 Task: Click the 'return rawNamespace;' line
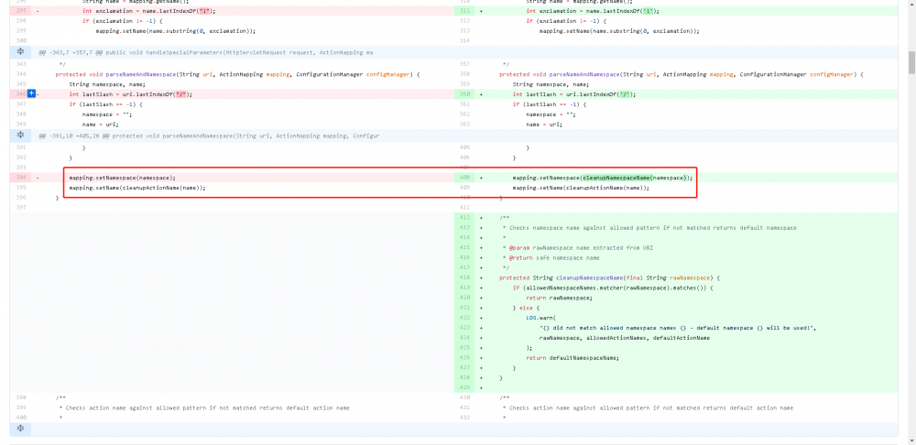coord(559,298)
